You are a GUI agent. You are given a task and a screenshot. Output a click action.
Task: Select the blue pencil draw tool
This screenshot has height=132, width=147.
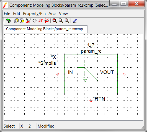pyautogui.click(x=75, y=21)
